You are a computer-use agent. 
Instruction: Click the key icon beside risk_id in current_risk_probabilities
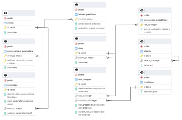pyautogui.click(x=141, y=25)
